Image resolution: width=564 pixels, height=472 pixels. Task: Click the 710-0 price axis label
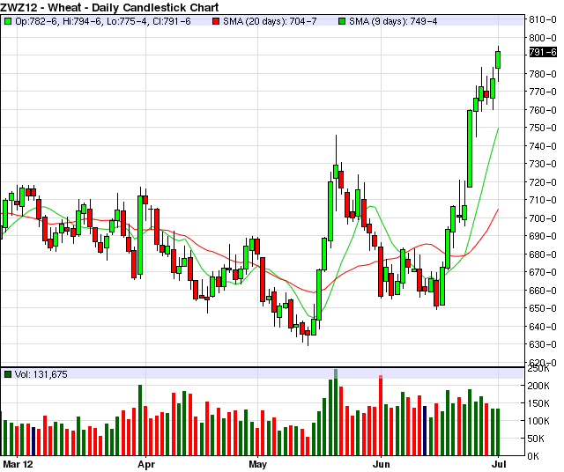tap(543, 200)
